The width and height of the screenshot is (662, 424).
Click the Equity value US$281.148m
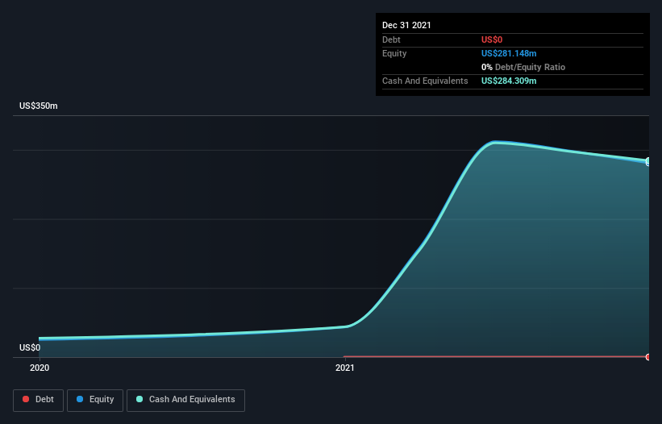(509, 53)
